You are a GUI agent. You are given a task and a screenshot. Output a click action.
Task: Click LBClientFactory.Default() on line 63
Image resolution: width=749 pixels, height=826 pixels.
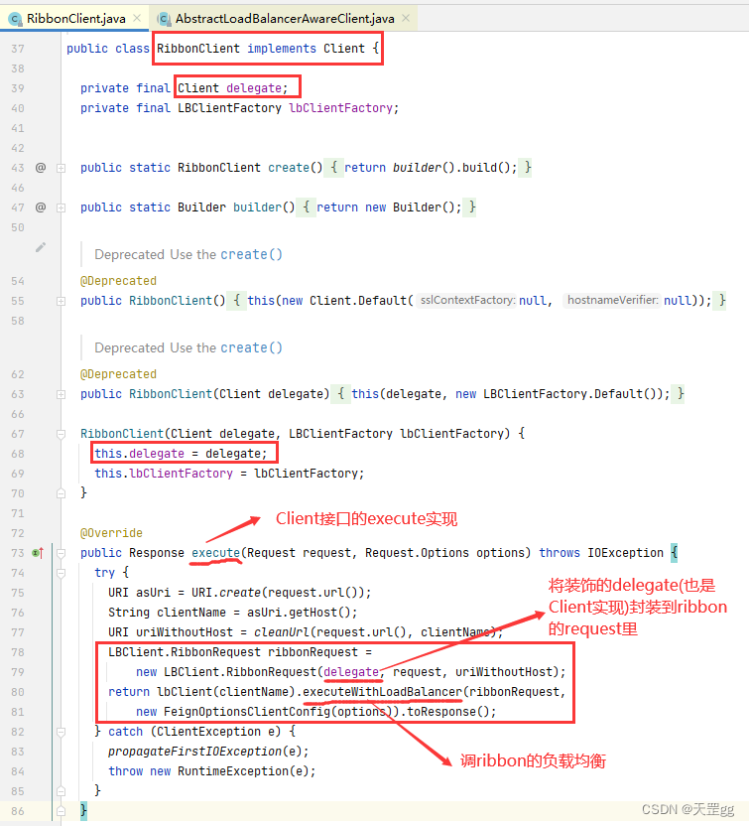click(x=572, y=394)
